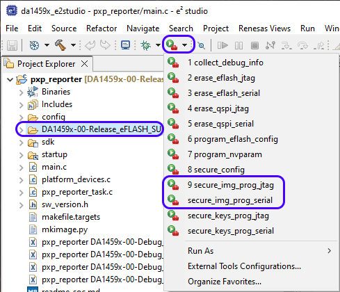This screenshot has height=292, width=340.
Task: Click the Resume playback toolbar icon
Action: click(x=222, y=45)
